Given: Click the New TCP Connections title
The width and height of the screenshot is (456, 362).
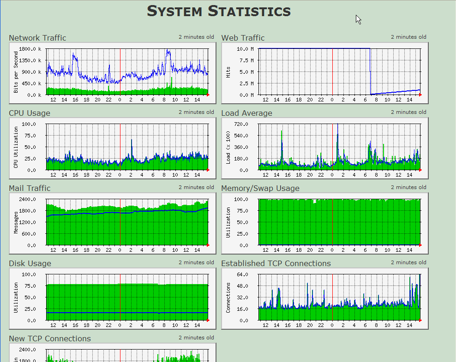Looking at the screenshot, I should [50, 339].
